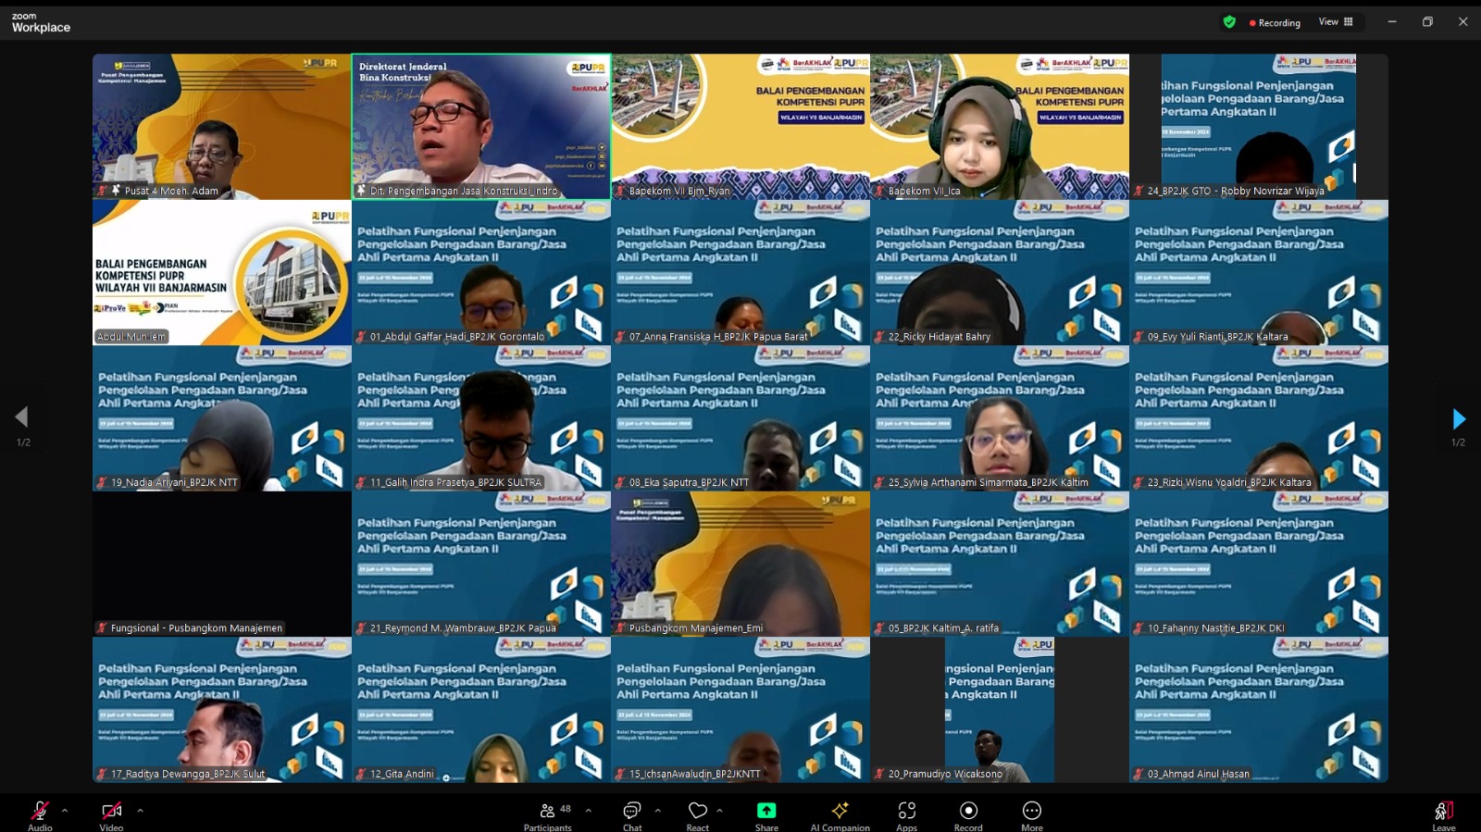Select Fungsional - Pusbangkom Manajemen black tile

(x=222, y=564)
